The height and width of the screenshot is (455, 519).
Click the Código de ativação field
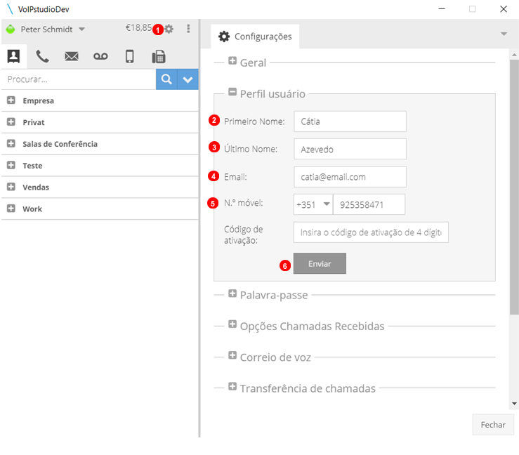pos(371,232)
